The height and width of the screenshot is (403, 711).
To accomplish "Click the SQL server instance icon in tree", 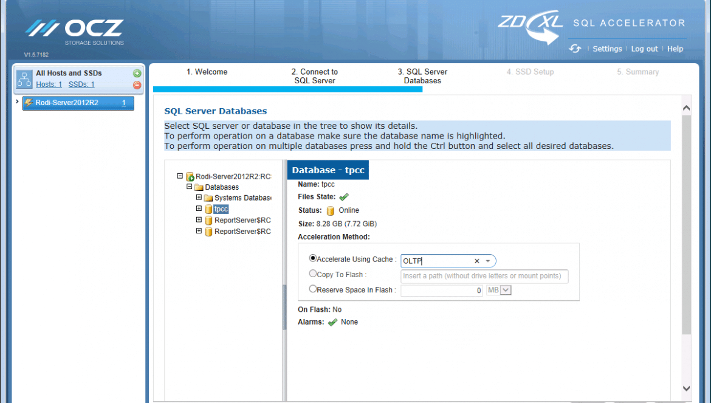I will coord(190,176).
